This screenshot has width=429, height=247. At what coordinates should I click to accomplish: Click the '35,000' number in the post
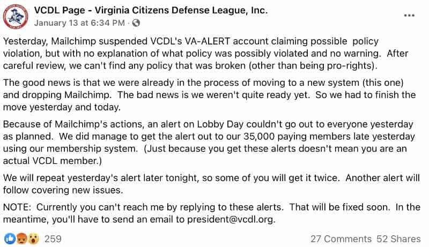pyautogui.click(x=259, y=136)
